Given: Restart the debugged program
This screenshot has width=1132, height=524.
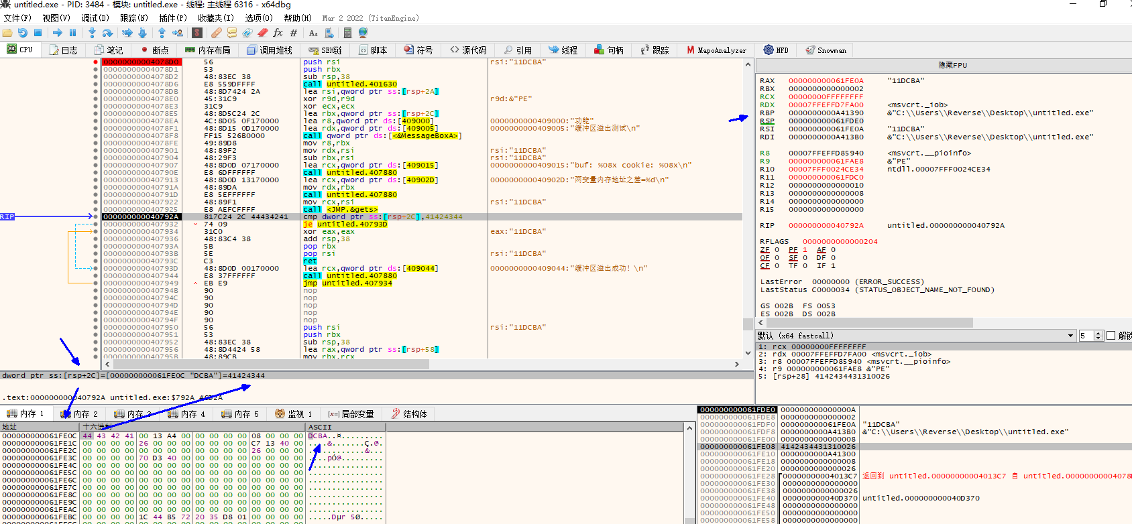Looking at the screenshot, I should [x=23, y=33].
